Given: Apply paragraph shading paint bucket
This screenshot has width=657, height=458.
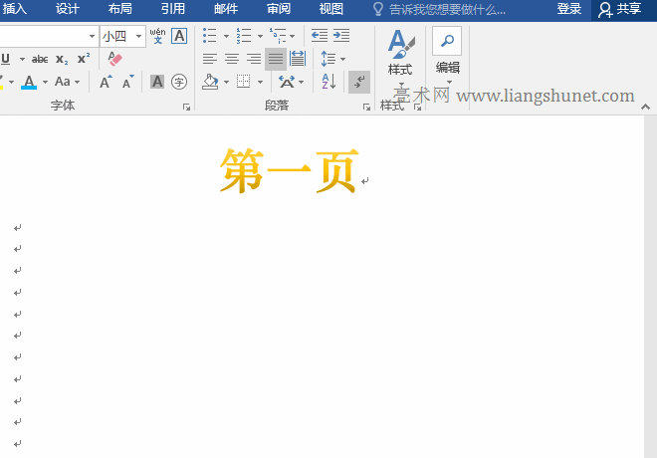Looking at the screenshot, I should (210, 82).
